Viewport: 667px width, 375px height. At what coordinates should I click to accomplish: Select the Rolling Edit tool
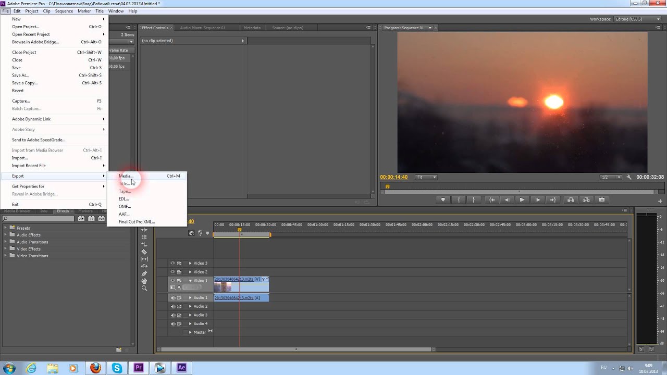pos(144,237)
